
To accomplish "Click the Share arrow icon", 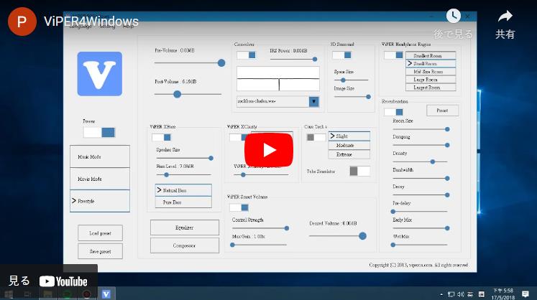I will pos(505,16).
